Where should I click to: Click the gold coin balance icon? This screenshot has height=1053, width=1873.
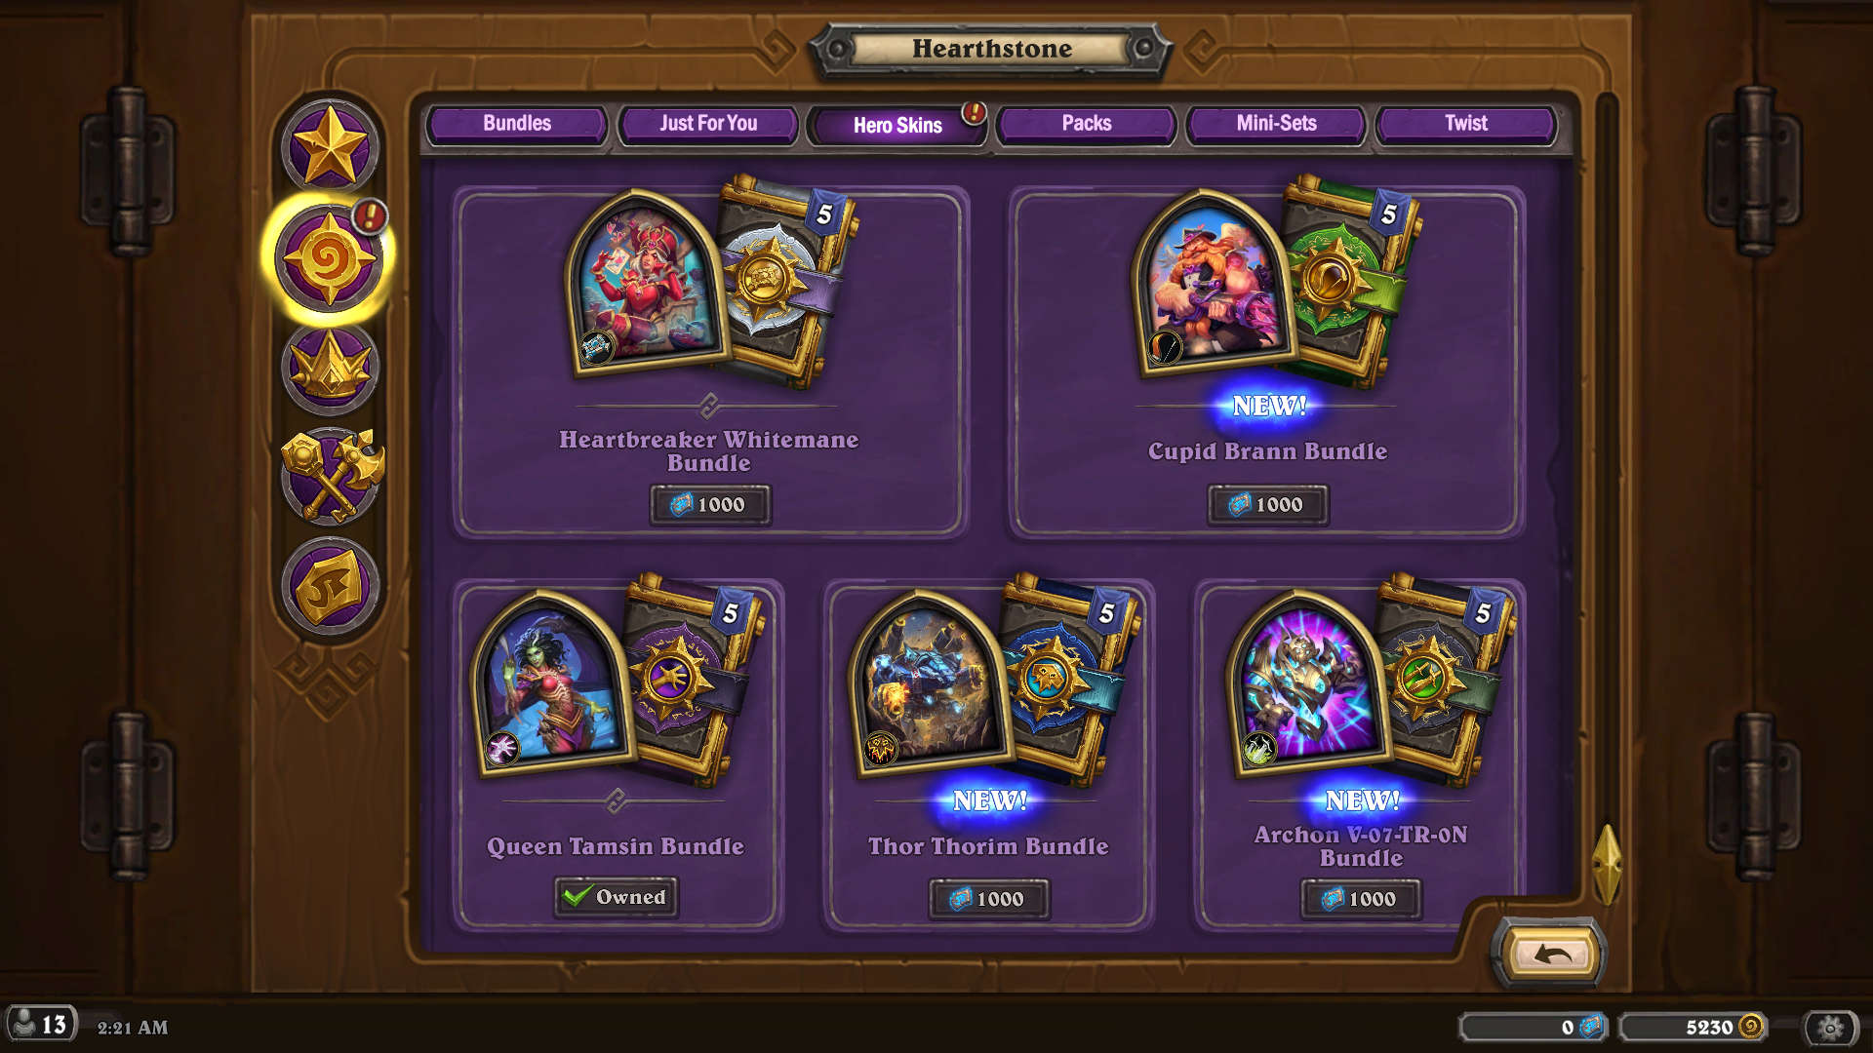point(1751,1026)
